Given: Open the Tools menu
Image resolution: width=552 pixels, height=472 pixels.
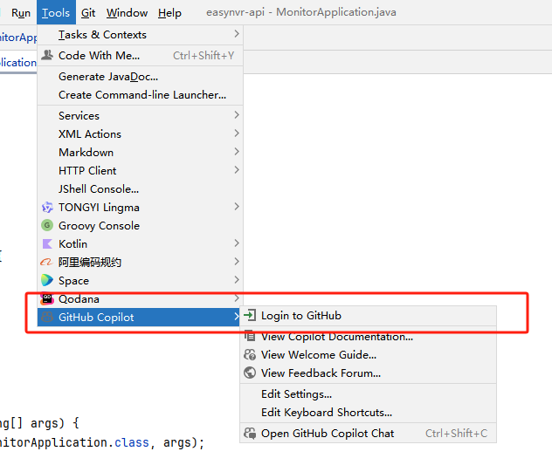Looking at the screenshot, I should point(56,13).
